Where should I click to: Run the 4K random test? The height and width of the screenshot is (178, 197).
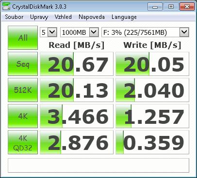[23, 116]
